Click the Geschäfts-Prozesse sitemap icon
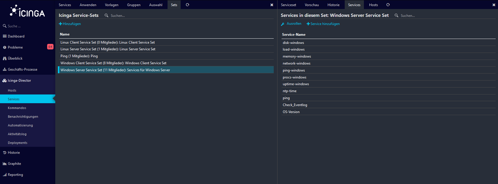This screenshot has width=498, height=184. click(x=5, y=69)
